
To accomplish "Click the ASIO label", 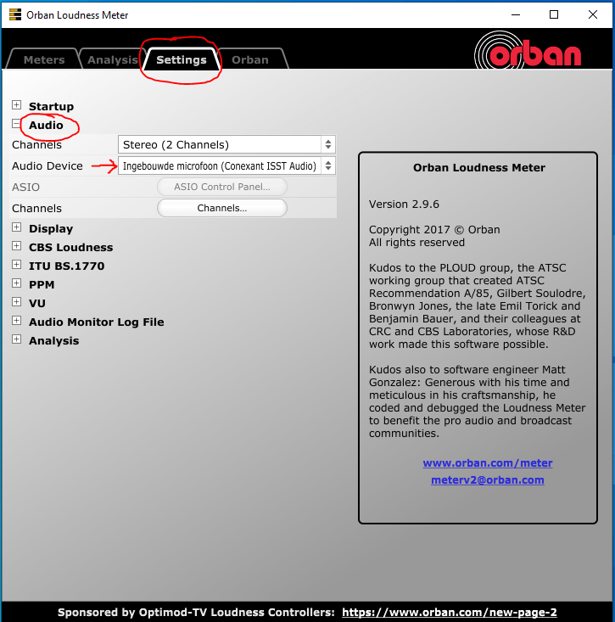I will point(25,187).
